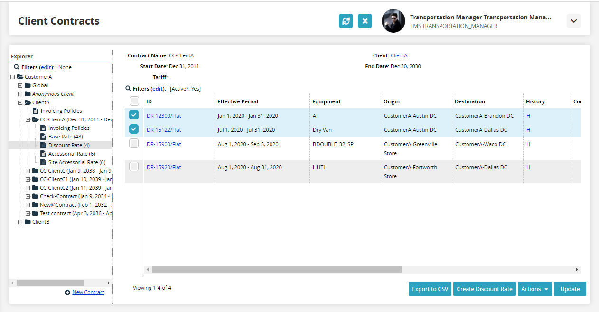599x312 pixels.
Task: Toggle the select-all header checkbox
Action: (134, 101)
